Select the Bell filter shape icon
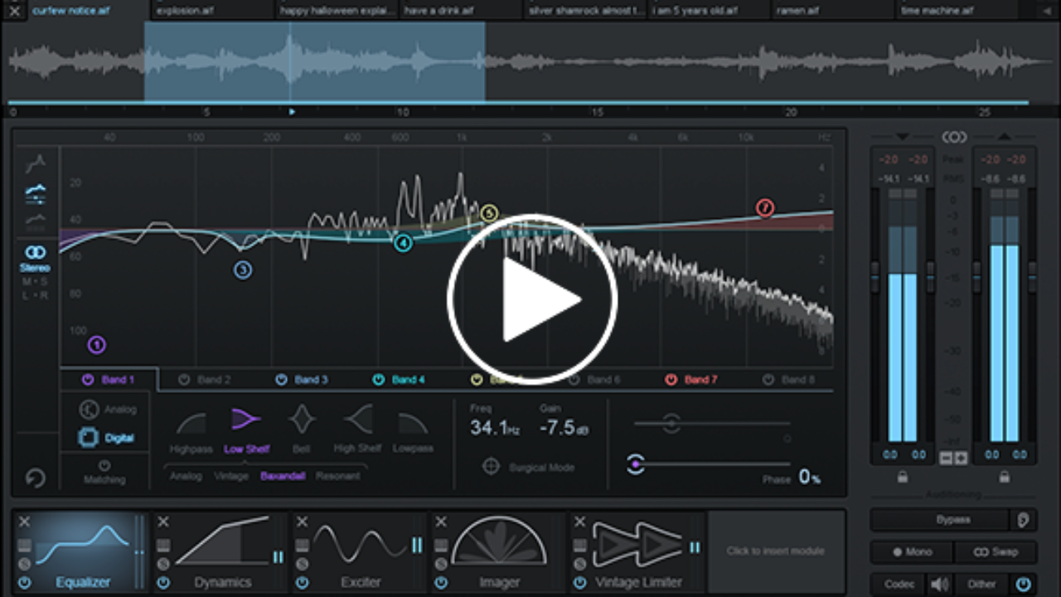Image resolution: width=1061 pixels, height=597 pixels. point(302,421)
